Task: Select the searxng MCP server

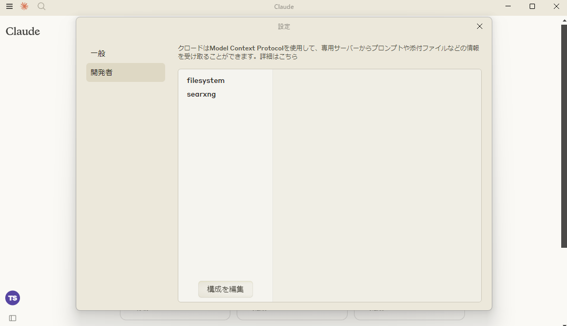Action: (x=201, y=94)
